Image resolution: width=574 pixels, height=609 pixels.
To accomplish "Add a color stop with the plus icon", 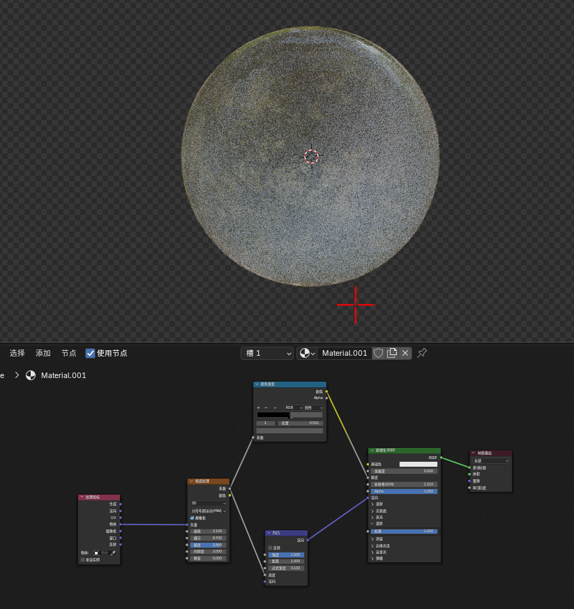I will point(258,408).
